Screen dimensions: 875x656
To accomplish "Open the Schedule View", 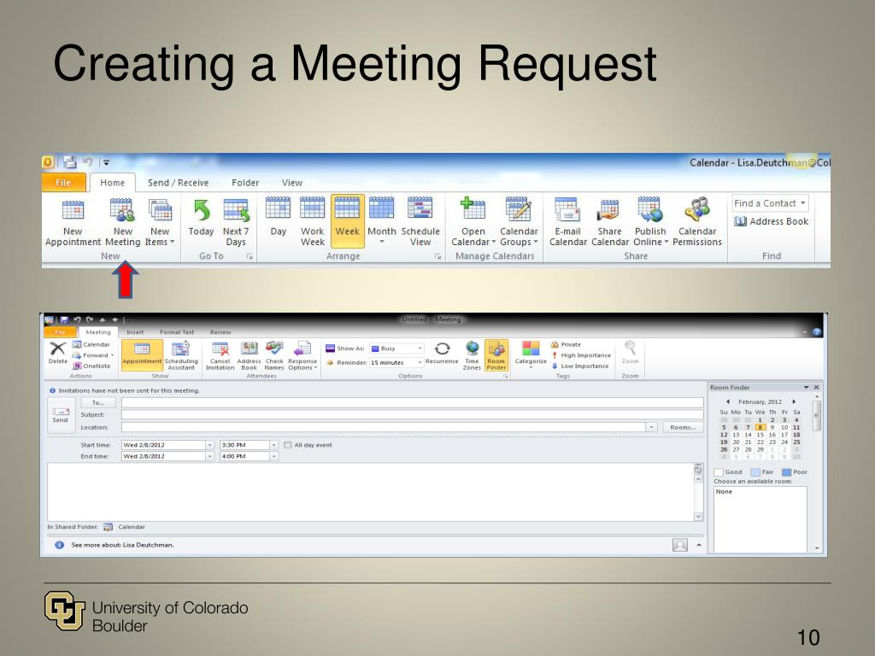I will (x=420, y=221).
